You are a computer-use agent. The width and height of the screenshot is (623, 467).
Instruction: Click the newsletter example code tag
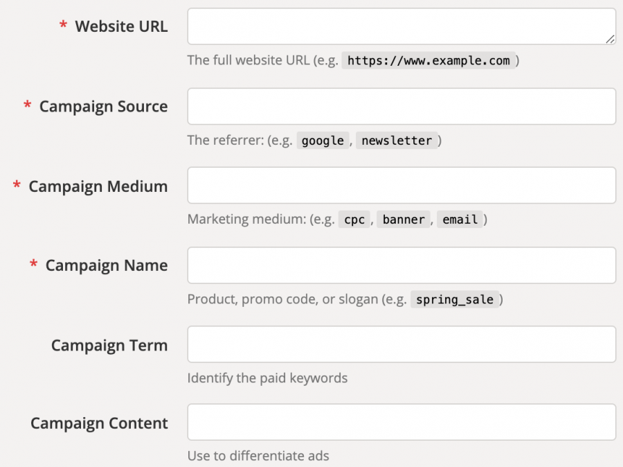397,141
